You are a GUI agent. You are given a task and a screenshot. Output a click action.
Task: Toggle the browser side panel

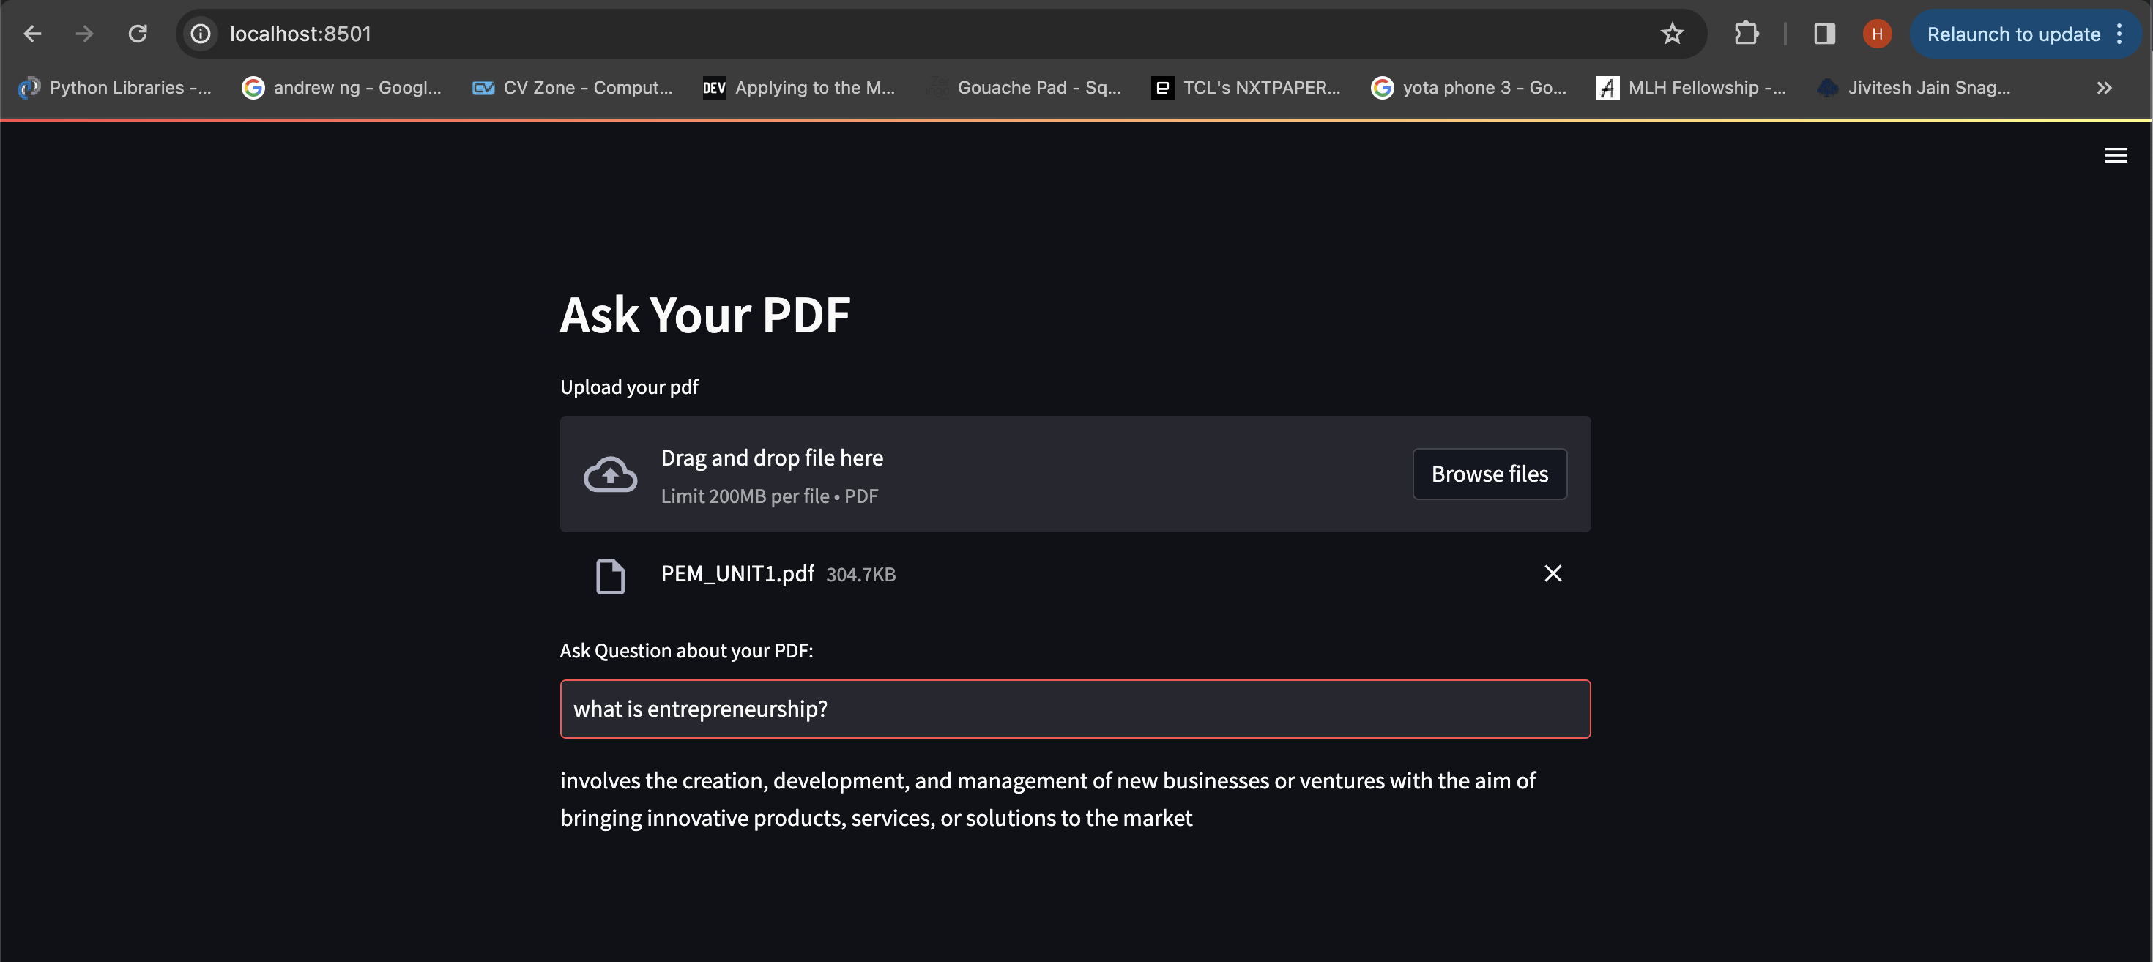tap(1823, 34)
